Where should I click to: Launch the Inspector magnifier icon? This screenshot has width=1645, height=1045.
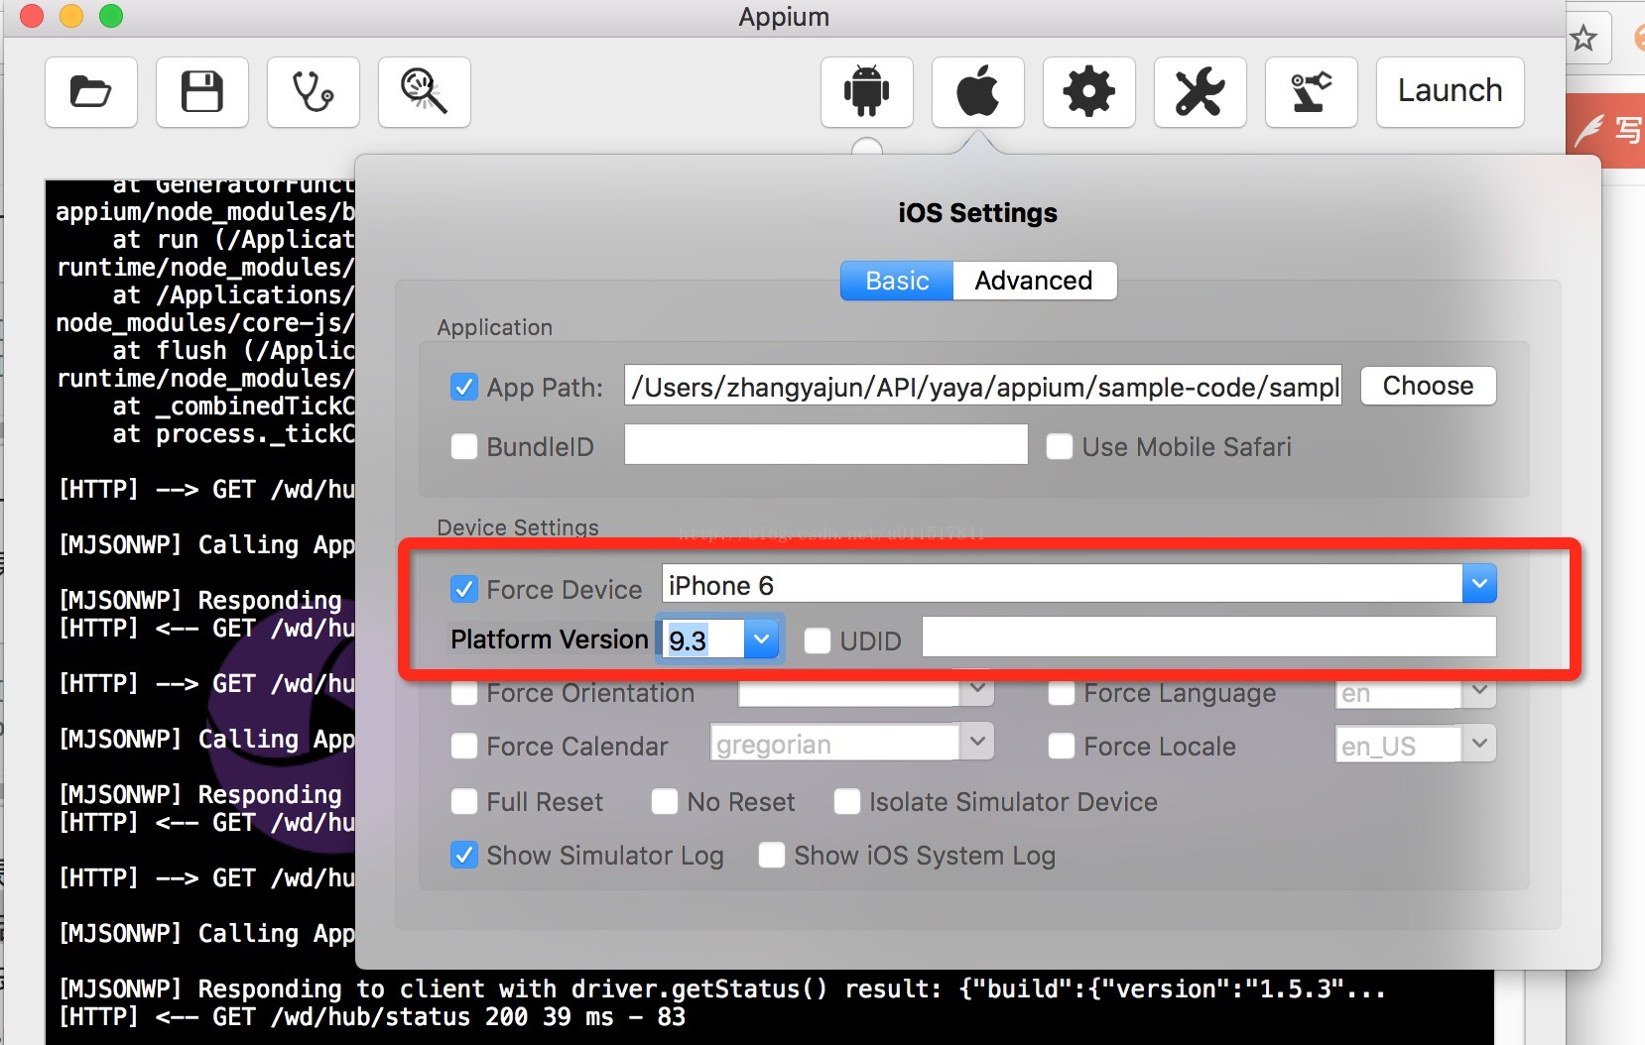(x=425, y=92)
